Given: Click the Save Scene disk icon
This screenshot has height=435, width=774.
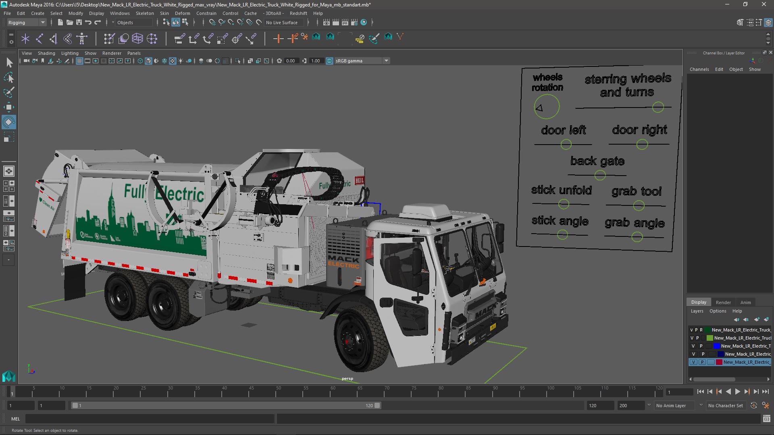Looking at the screenshot, I should click(x=79, y=23).
